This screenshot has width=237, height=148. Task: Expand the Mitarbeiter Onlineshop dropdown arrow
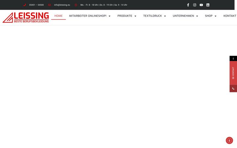109,16
